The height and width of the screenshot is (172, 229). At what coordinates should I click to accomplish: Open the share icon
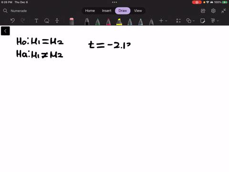[203, 11]
